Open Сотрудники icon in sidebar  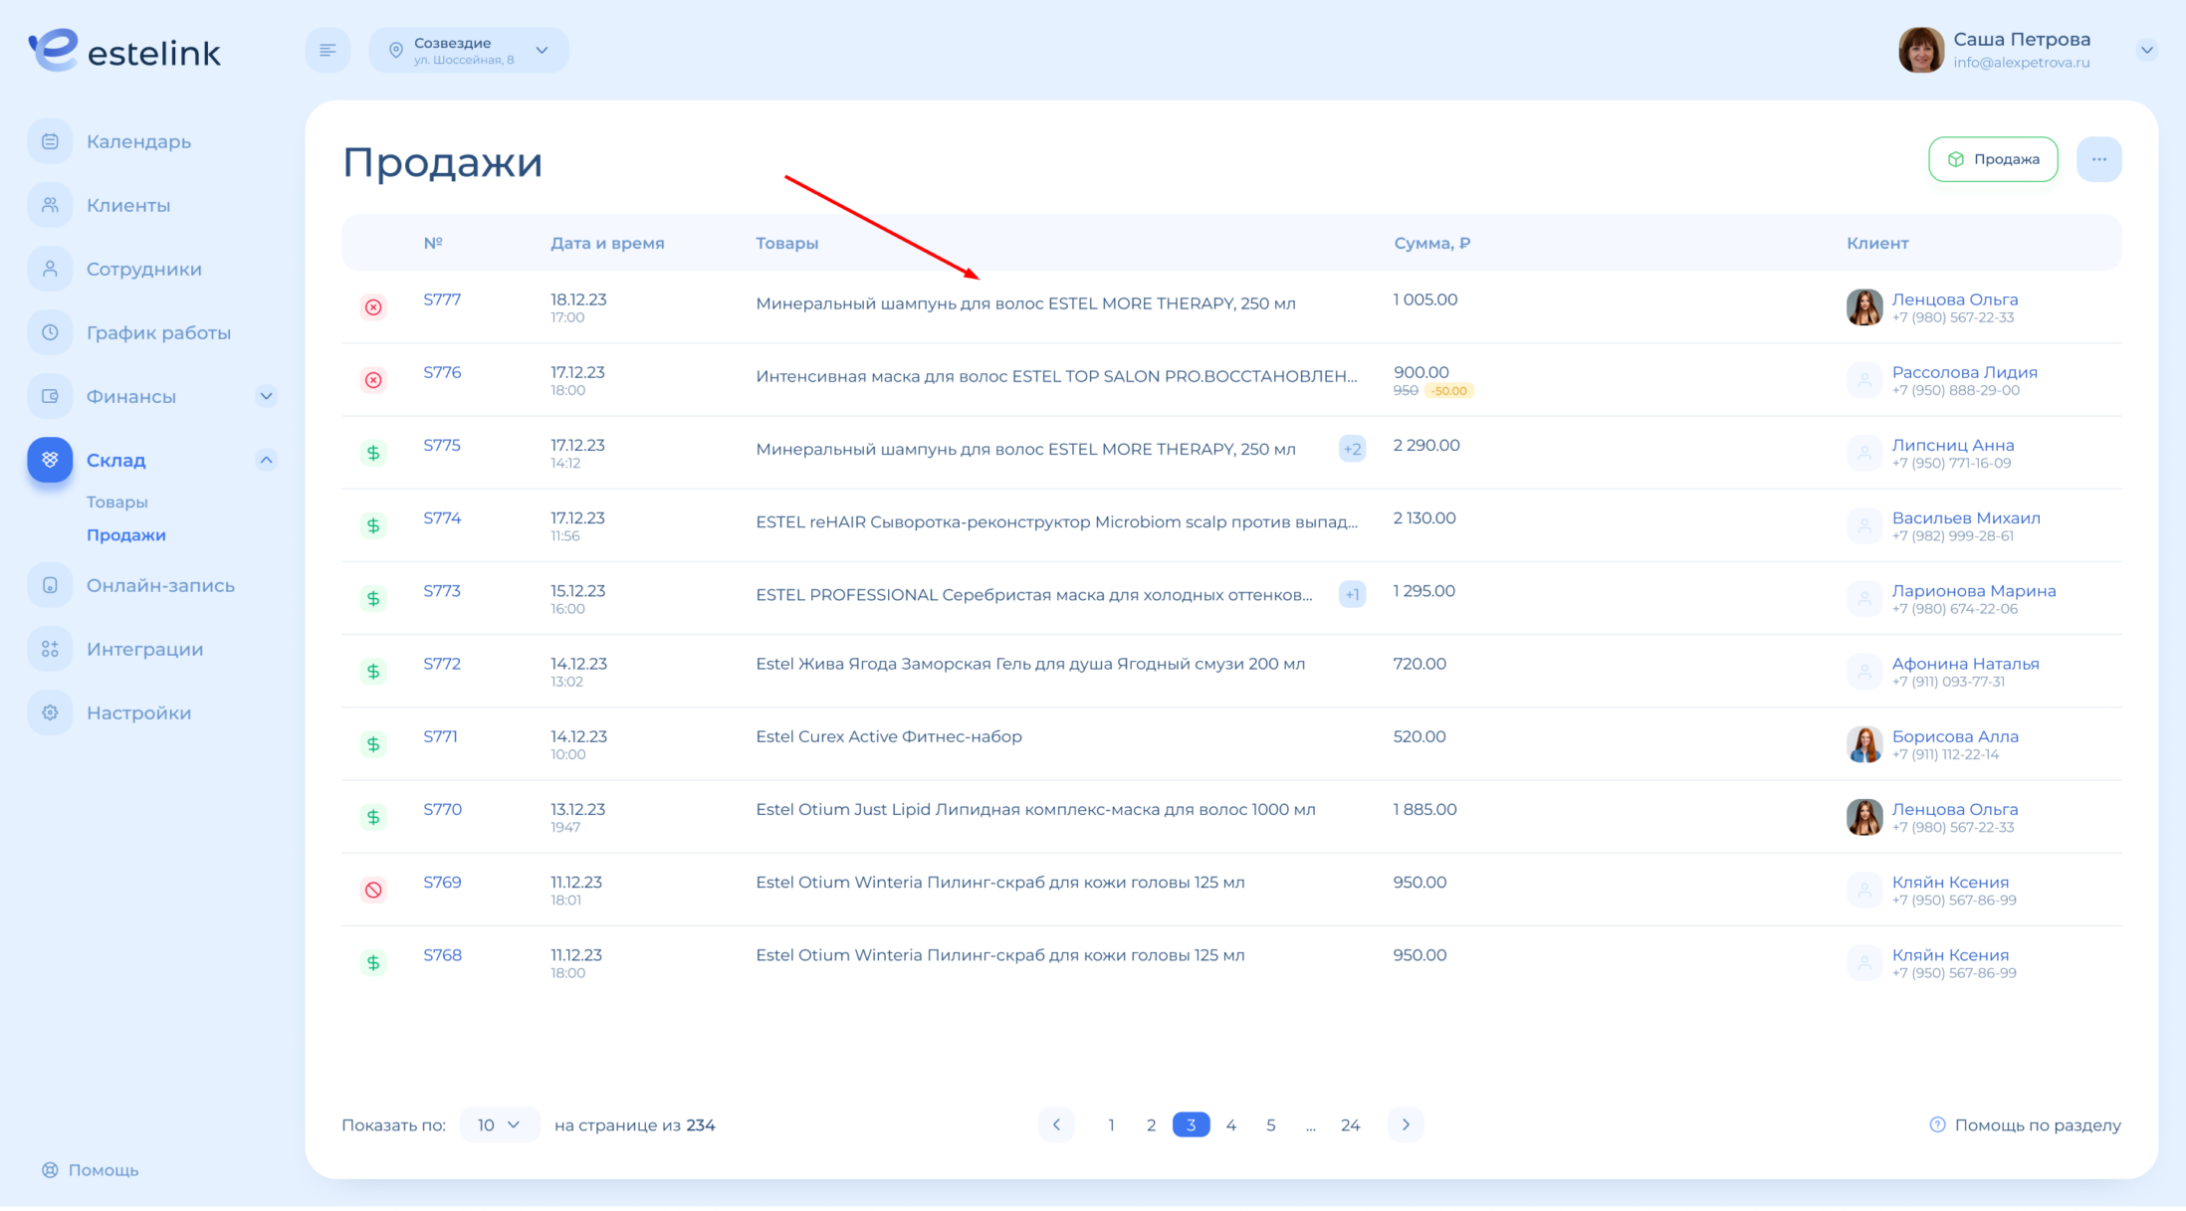tap(50, 269)
